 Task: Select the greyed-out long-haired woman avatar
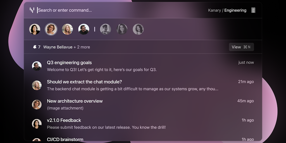(x=122, y=29)
